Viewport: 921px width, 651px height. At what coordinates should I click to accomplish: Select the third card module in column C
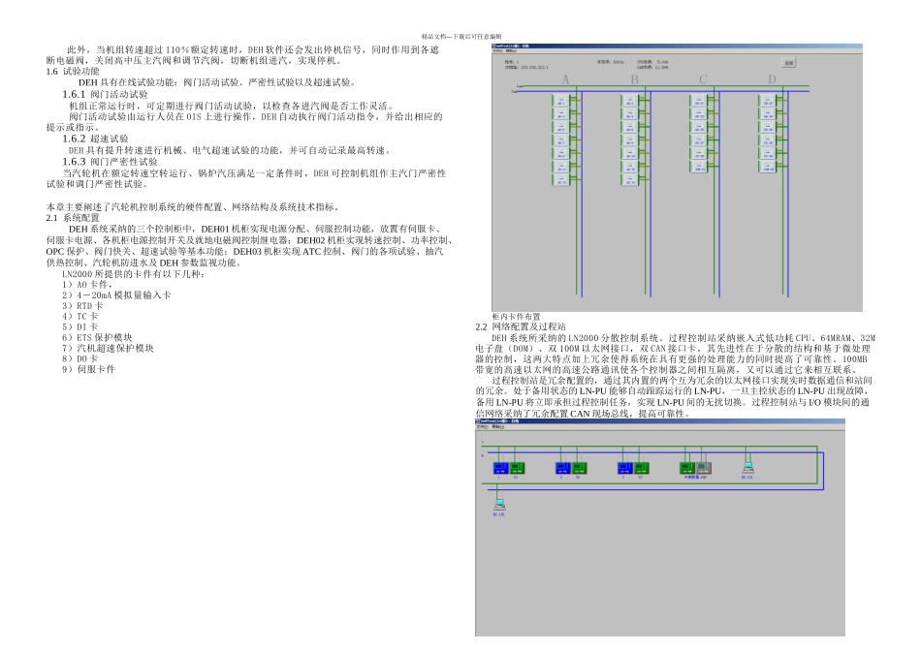[698, 127]
